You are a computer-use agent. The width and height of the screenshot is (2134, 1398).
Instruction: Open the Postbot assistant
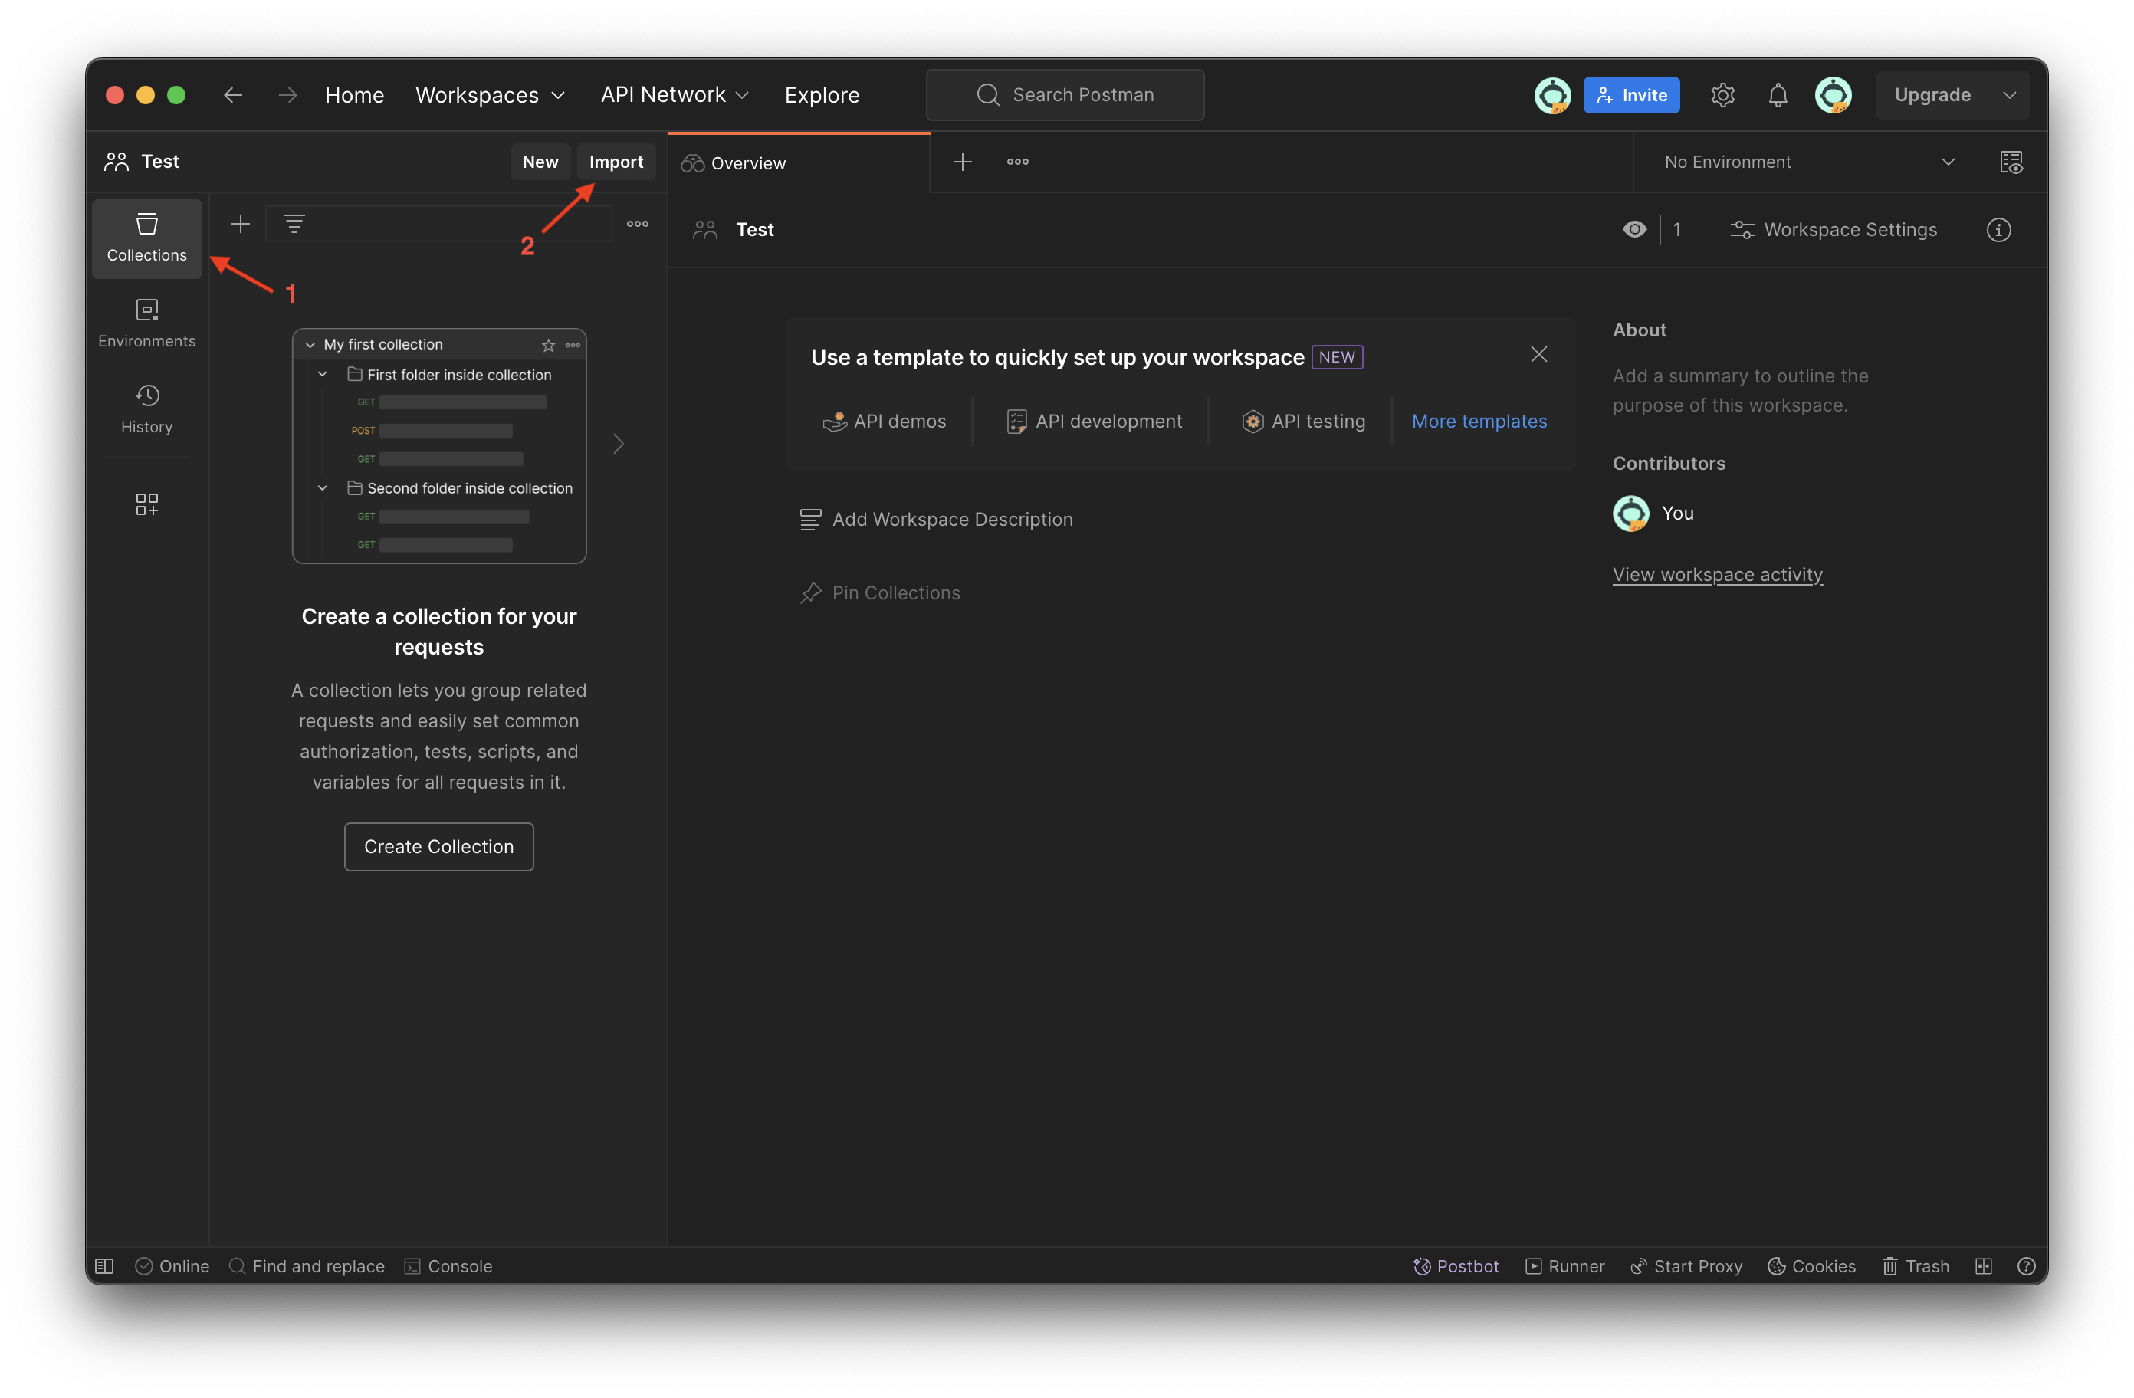pyautogui.click(x=1456, y=1265)
